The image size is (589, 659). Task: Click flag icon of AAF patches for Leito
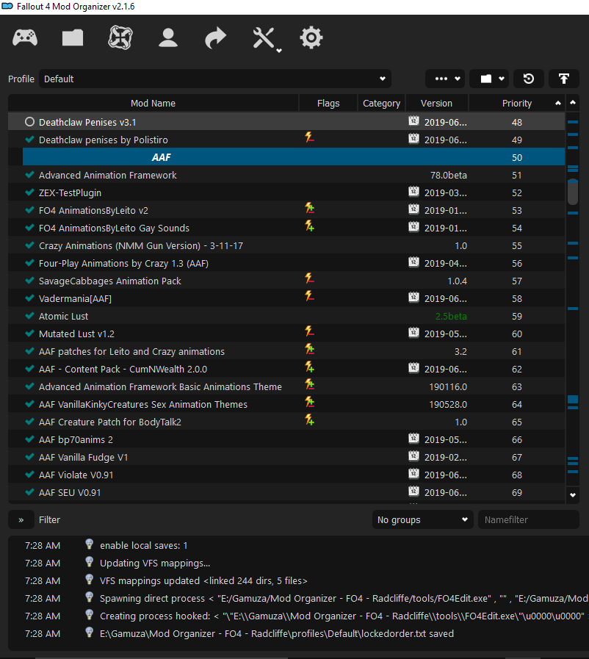pyautogui.click(x=310, y=349)
